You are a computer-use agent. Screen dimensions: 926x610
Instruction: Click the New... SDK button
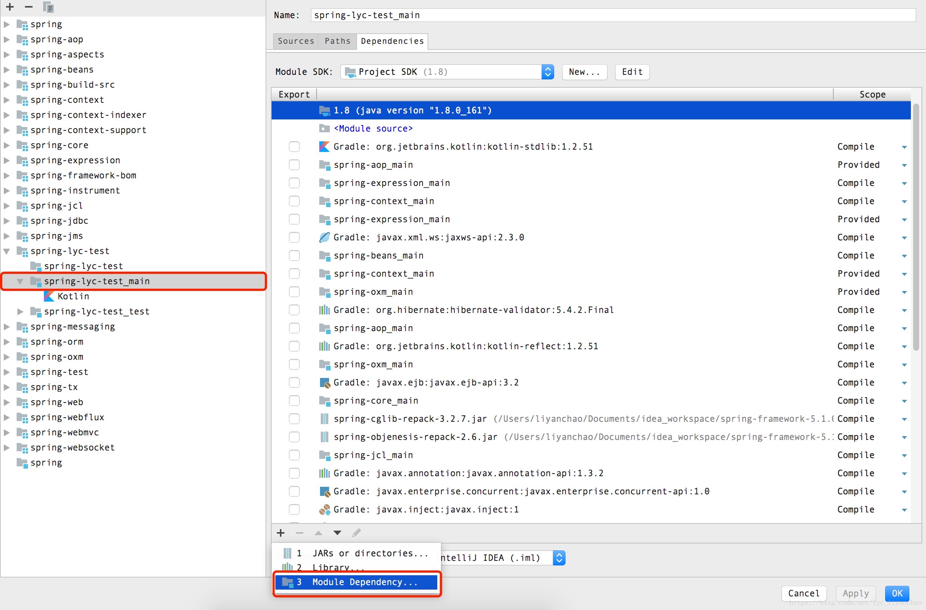point(584,72)
